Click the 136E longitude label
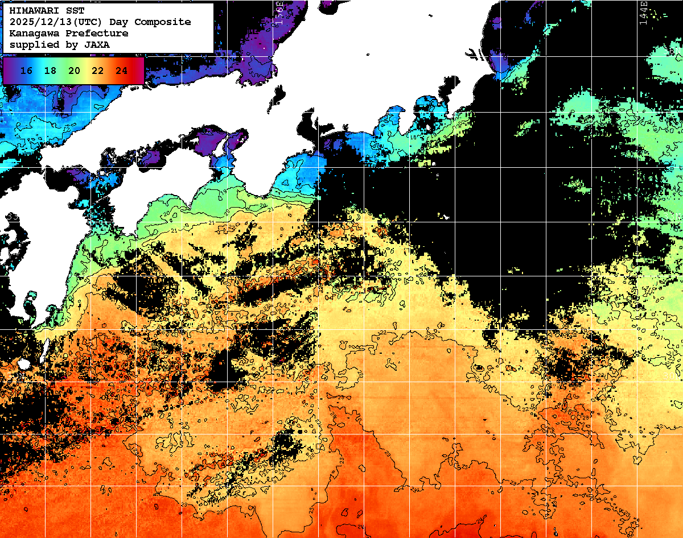 tap(279, 11)
